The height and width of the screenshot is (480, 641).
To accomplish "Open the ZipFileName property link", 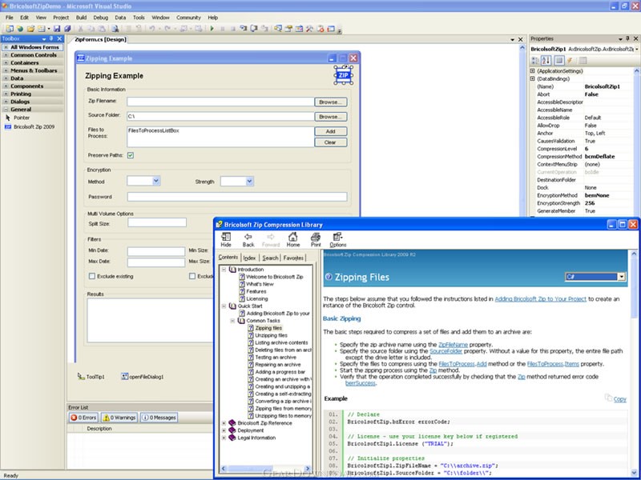I will 453,345.
